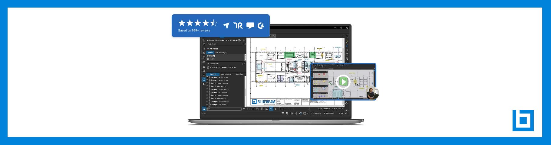This screenshot has height=145, width=551.
Task: Click the Online (1) group header
Action: [x=211, y=56]
